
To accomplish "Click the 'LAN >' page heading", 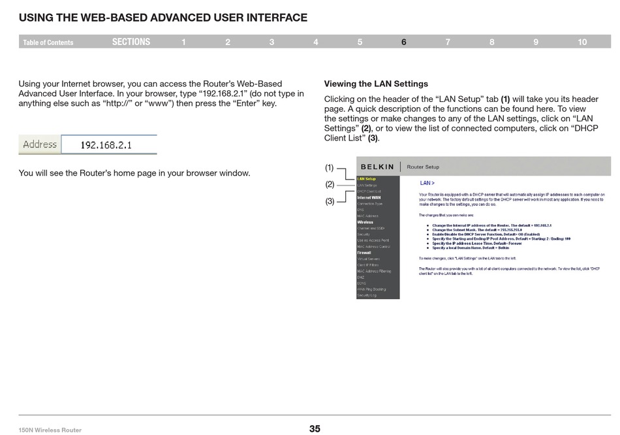I will click(x=427, y=183).
